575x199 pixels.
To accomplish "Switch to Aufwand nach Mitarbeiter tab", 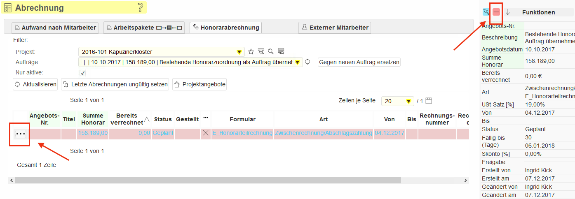I will pyautogui.click(x=55, y=28).
